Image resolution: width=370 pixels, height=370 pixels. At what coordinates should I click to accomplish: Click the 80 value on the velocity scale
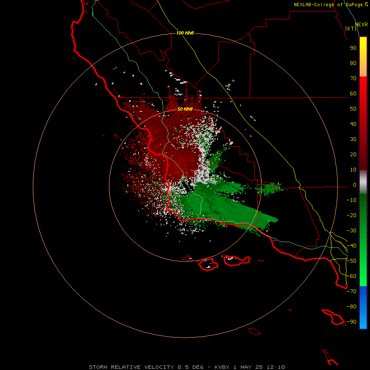pyautogui.click(x=353, y=63)
